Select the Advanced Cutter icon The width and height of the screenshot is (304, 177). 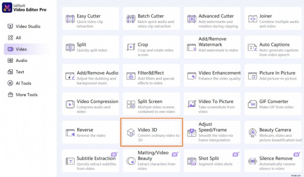coord(192,19)
